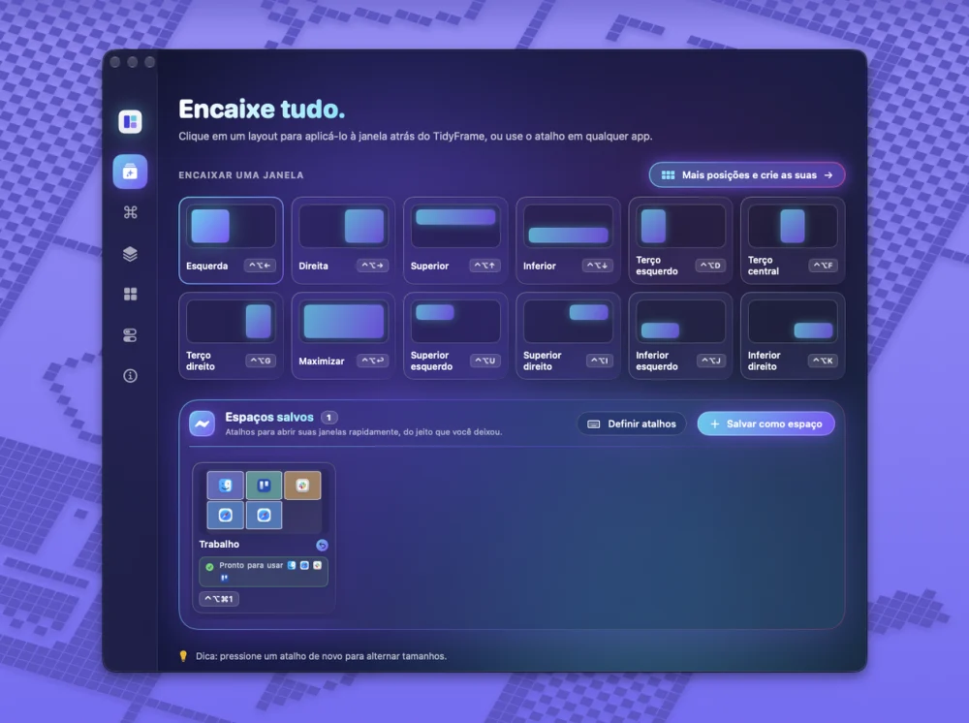The image size is (969, 723).
Task: Click the Trello tile in Trabalho preview
Action: (x=264, y=486)
